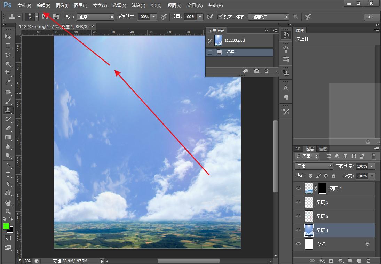The image size is (381, 264).
Task: Select the Brush tool
Action: [8, 101]
